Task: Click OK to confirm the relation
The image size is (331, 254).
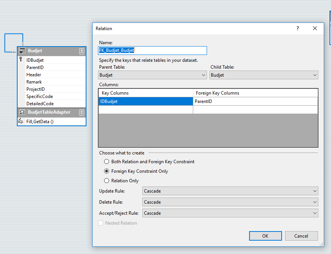Action: coord(265,236)
